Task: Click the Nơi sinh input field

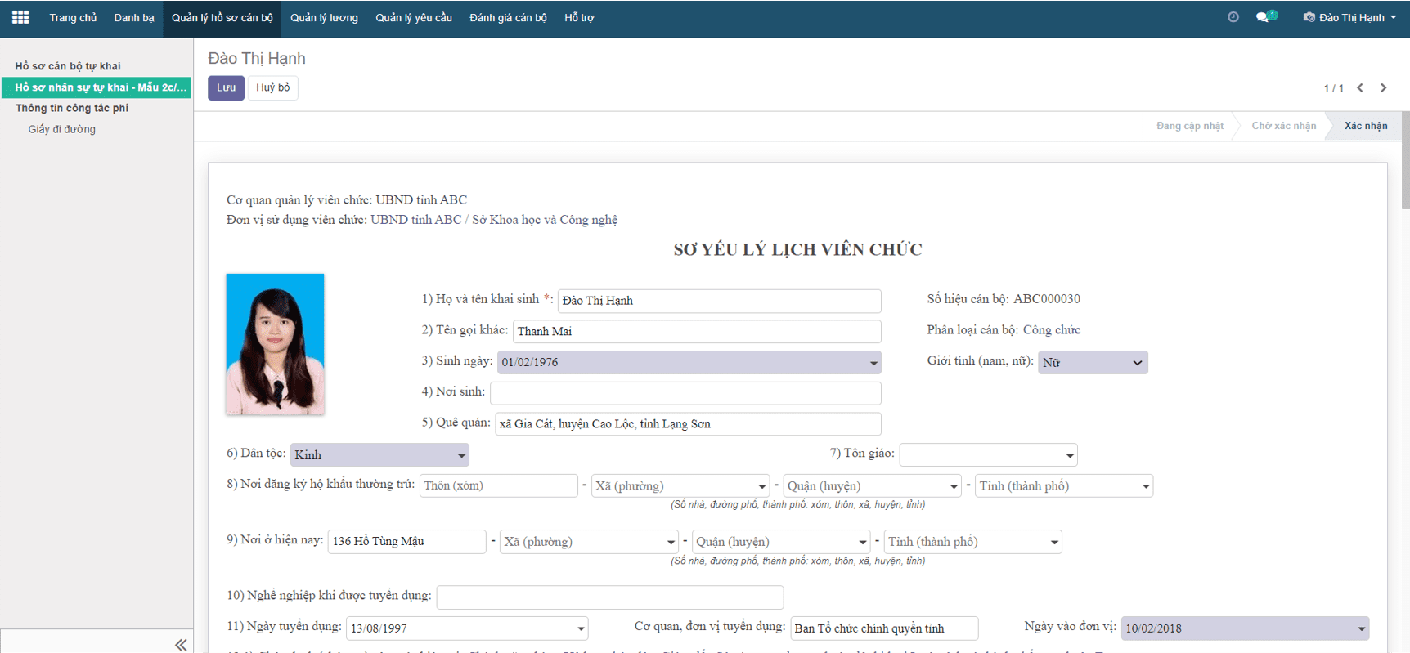Action: tap(685, 392)
